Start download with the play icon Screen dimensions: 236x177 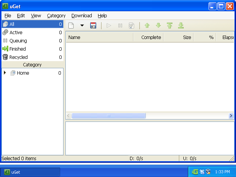coord(109,25)
